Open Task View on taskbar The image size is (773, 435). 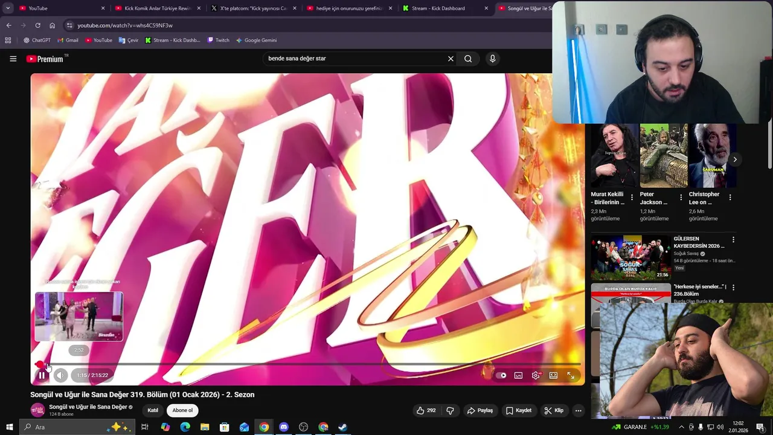145,427
